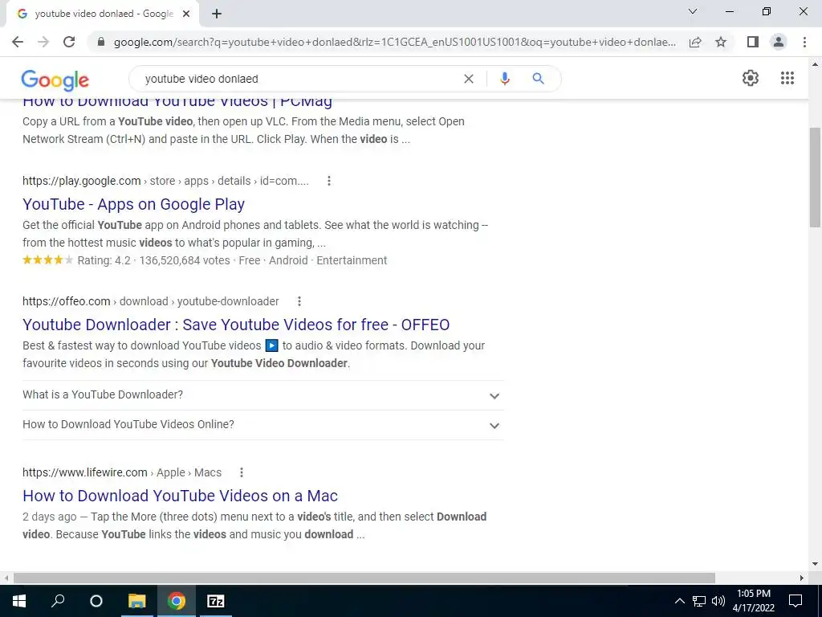The image size is (822, 617).
Task: Click the play.google.com breadcrumb URL
Action: coord(165,181)
